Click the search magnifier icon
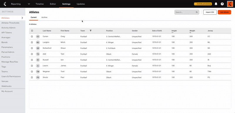 click(197, 12)
